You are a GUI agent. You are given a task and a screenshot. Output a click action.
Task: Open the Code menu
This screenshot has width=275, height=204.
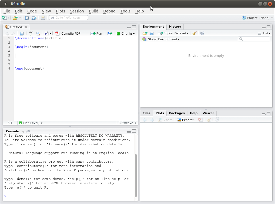(32, 11)
